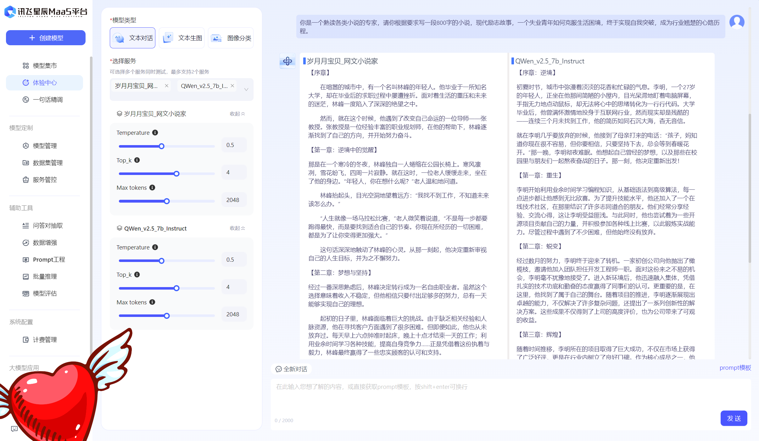Click the 岁月月宝贝 Temperature value field 0.5
This screenshot has height=441, width=759.
(x=234, y=145)
